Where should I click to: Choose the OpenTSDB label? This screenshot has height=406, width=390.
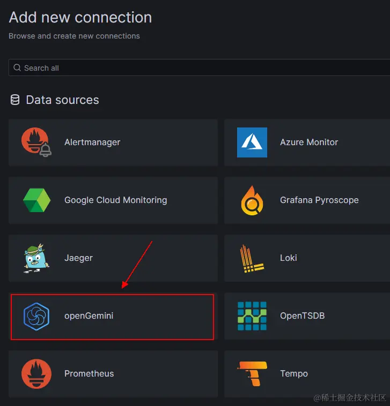[x=303, y=316]
